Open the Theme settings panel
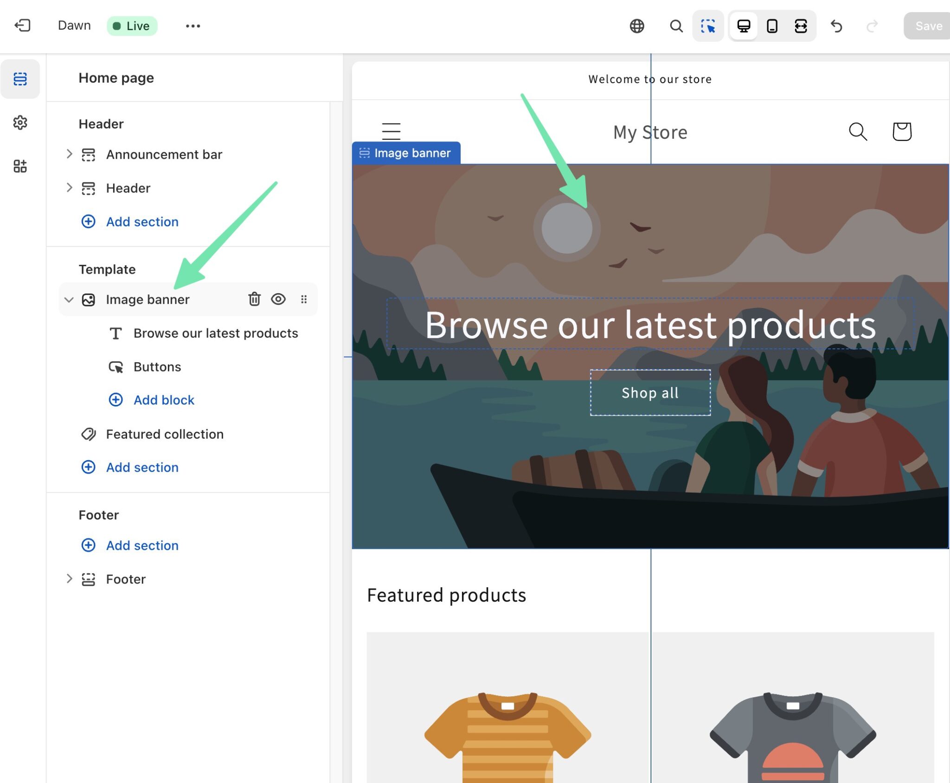This screenshot has height=783, width=950. pos(20,123)
